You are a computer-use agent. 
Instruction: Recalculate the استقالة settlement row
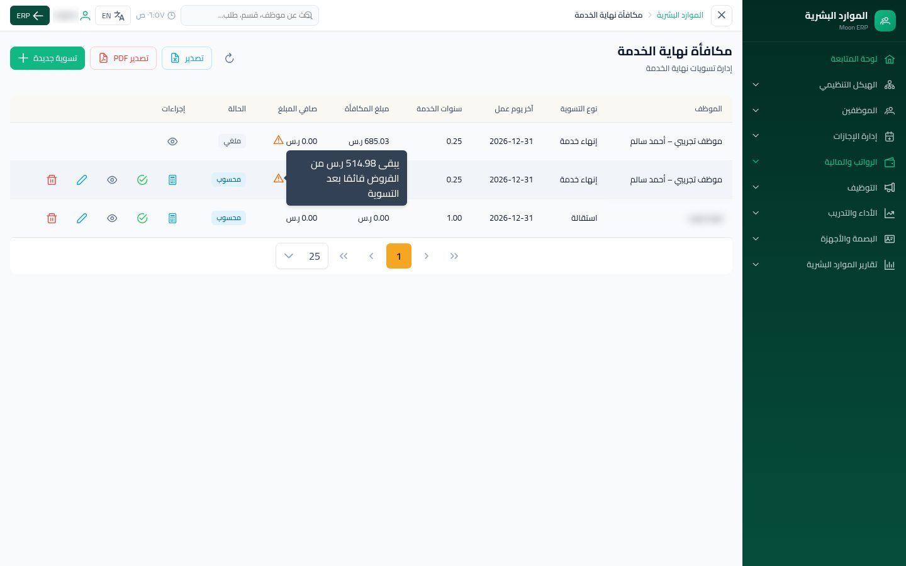point(172,218)
